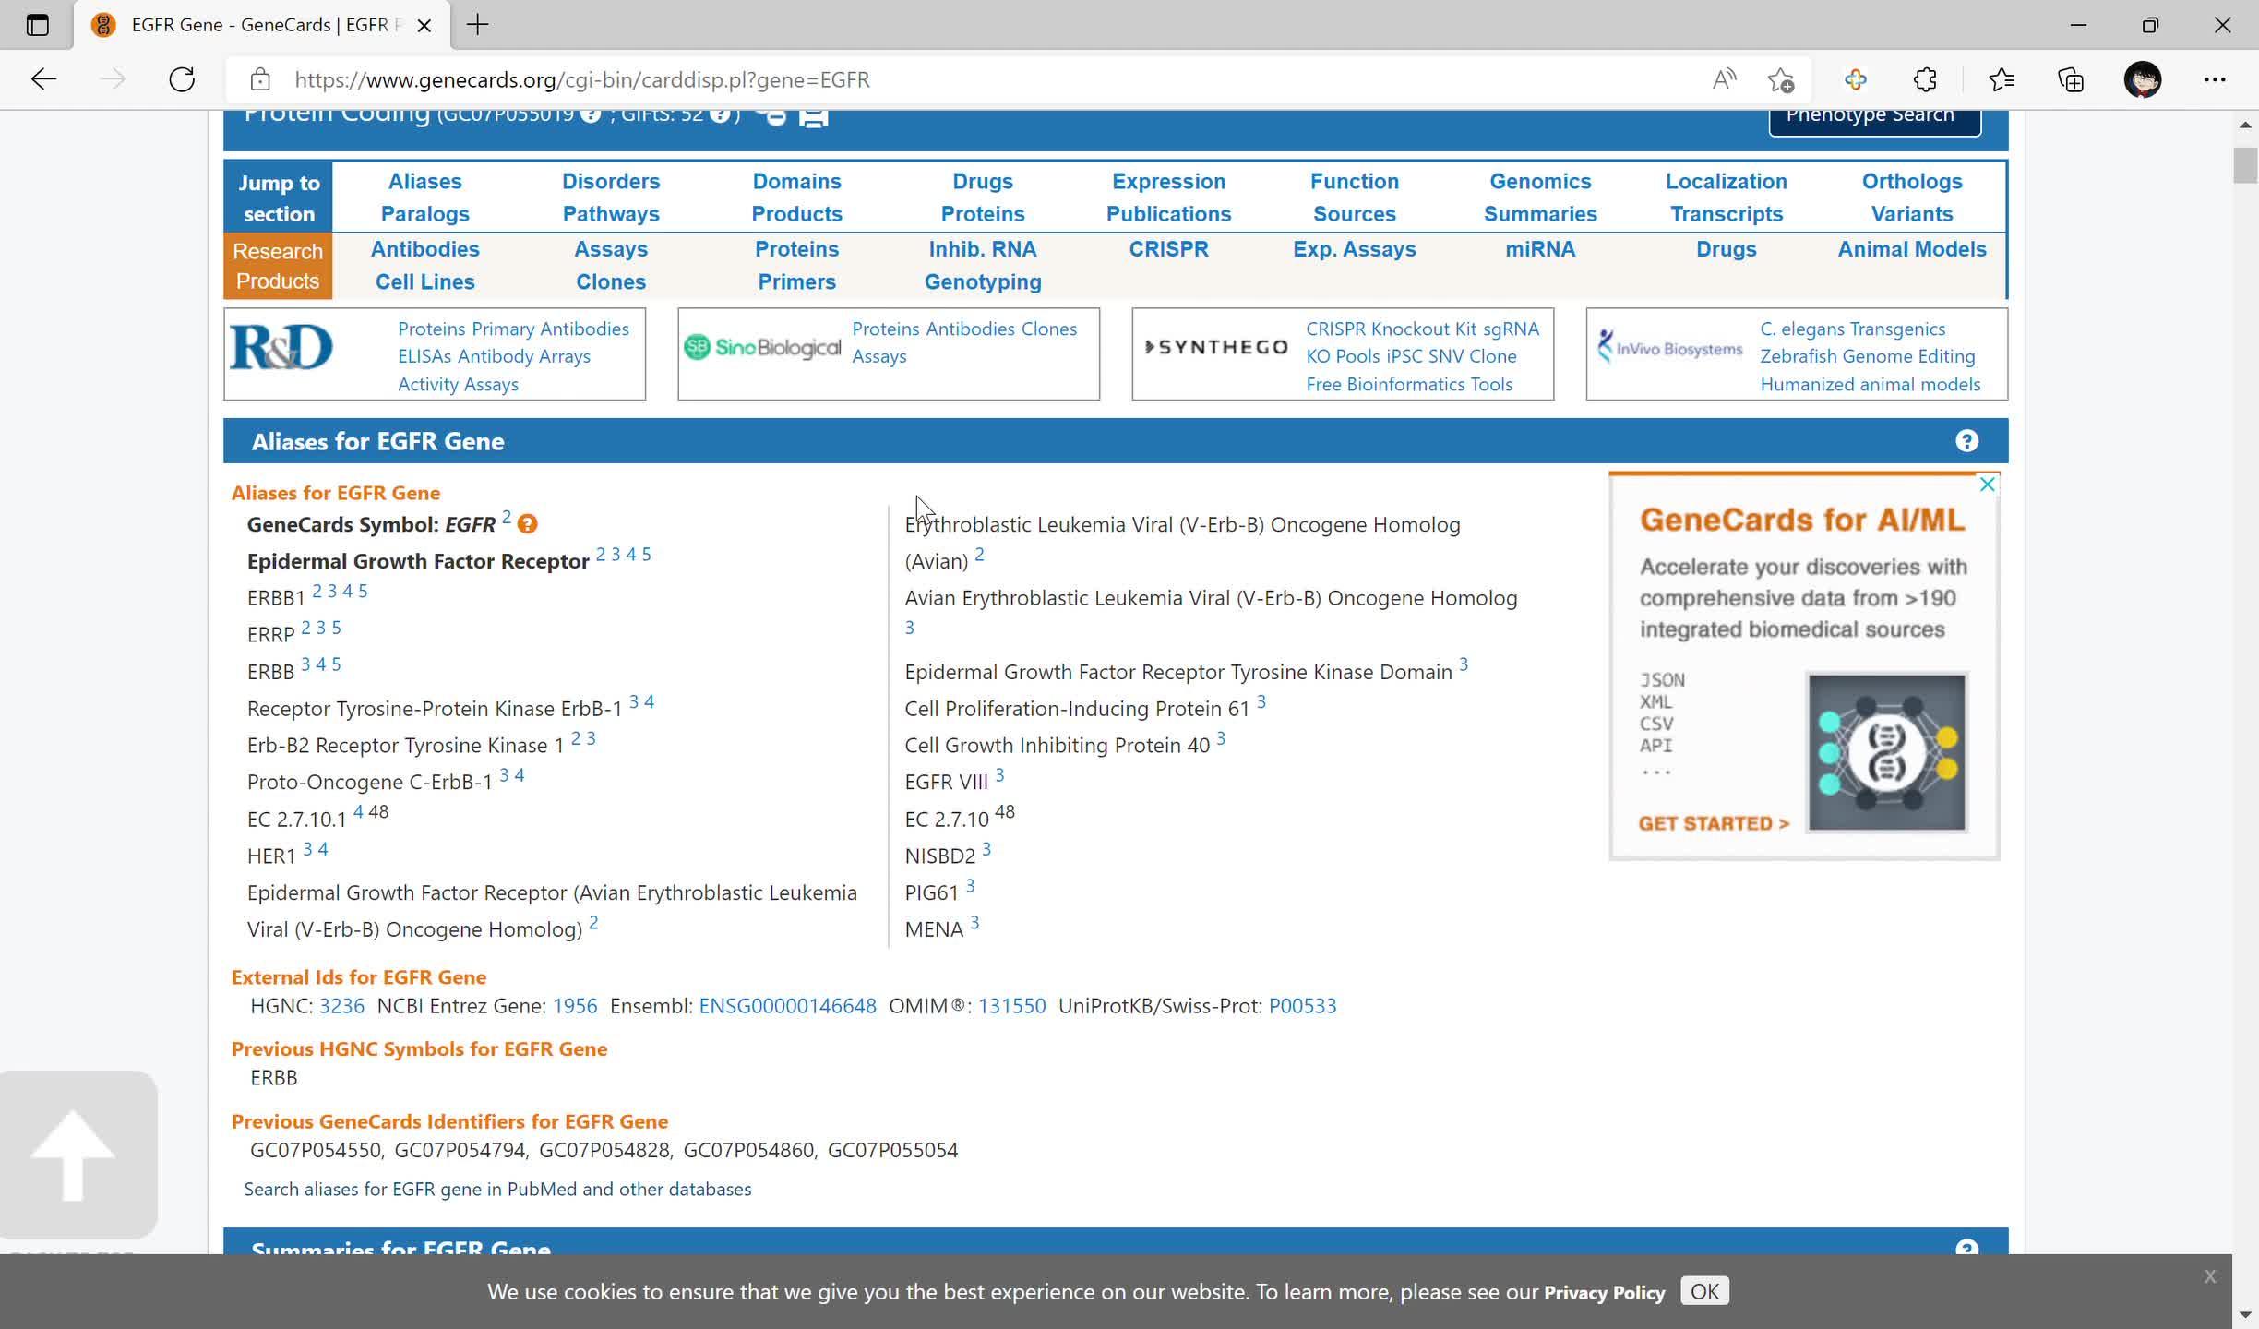Open the Ensembl ENSG00000146648 link

[x=787, y=1006]
